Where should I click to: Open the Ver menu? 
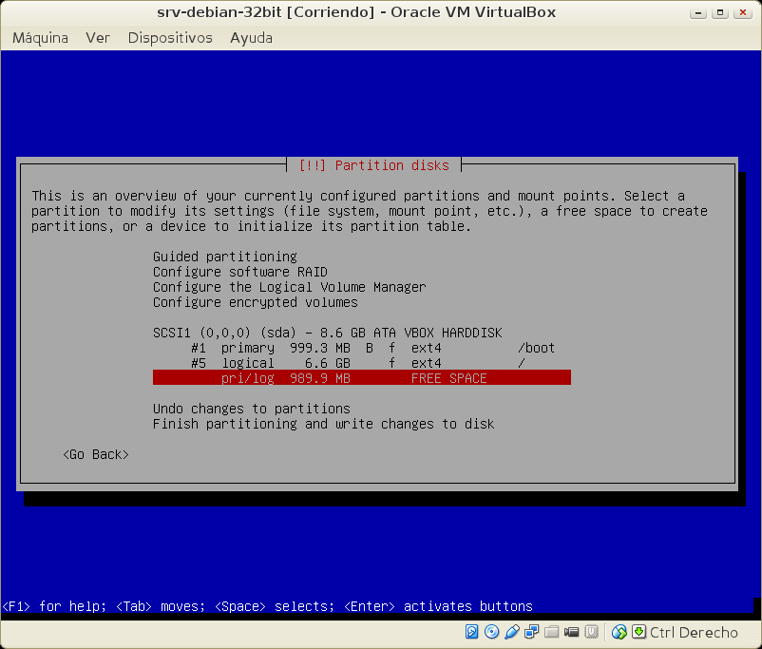[x=98, y=38]
